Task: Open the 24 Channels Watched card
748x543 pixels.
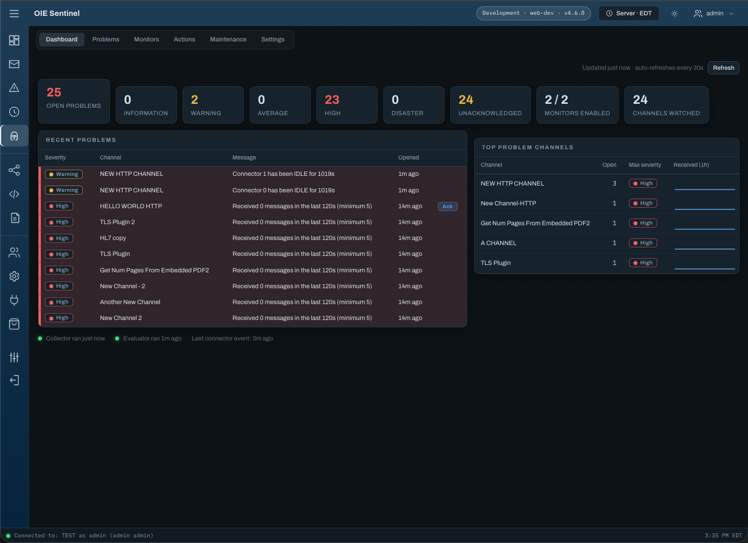Action: (x=666, y=105)
